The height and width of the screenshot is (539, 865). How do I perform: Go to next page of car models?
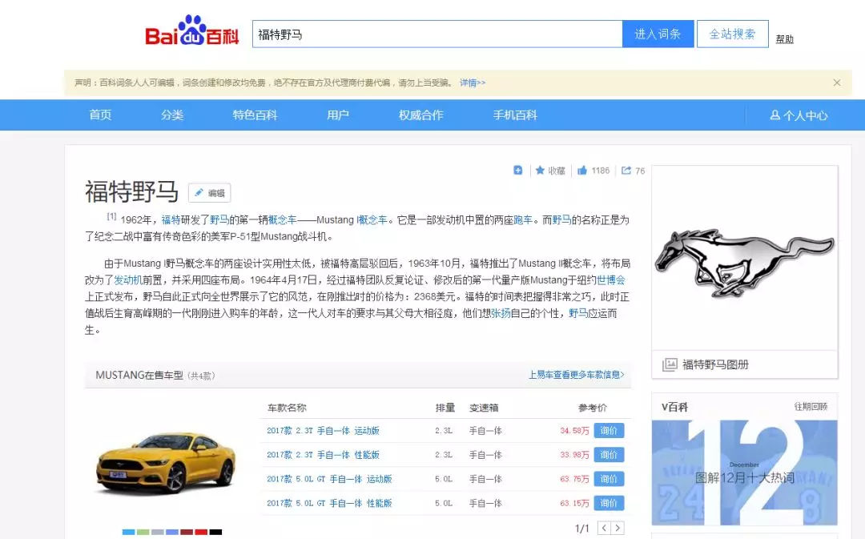tap(618, 528)
